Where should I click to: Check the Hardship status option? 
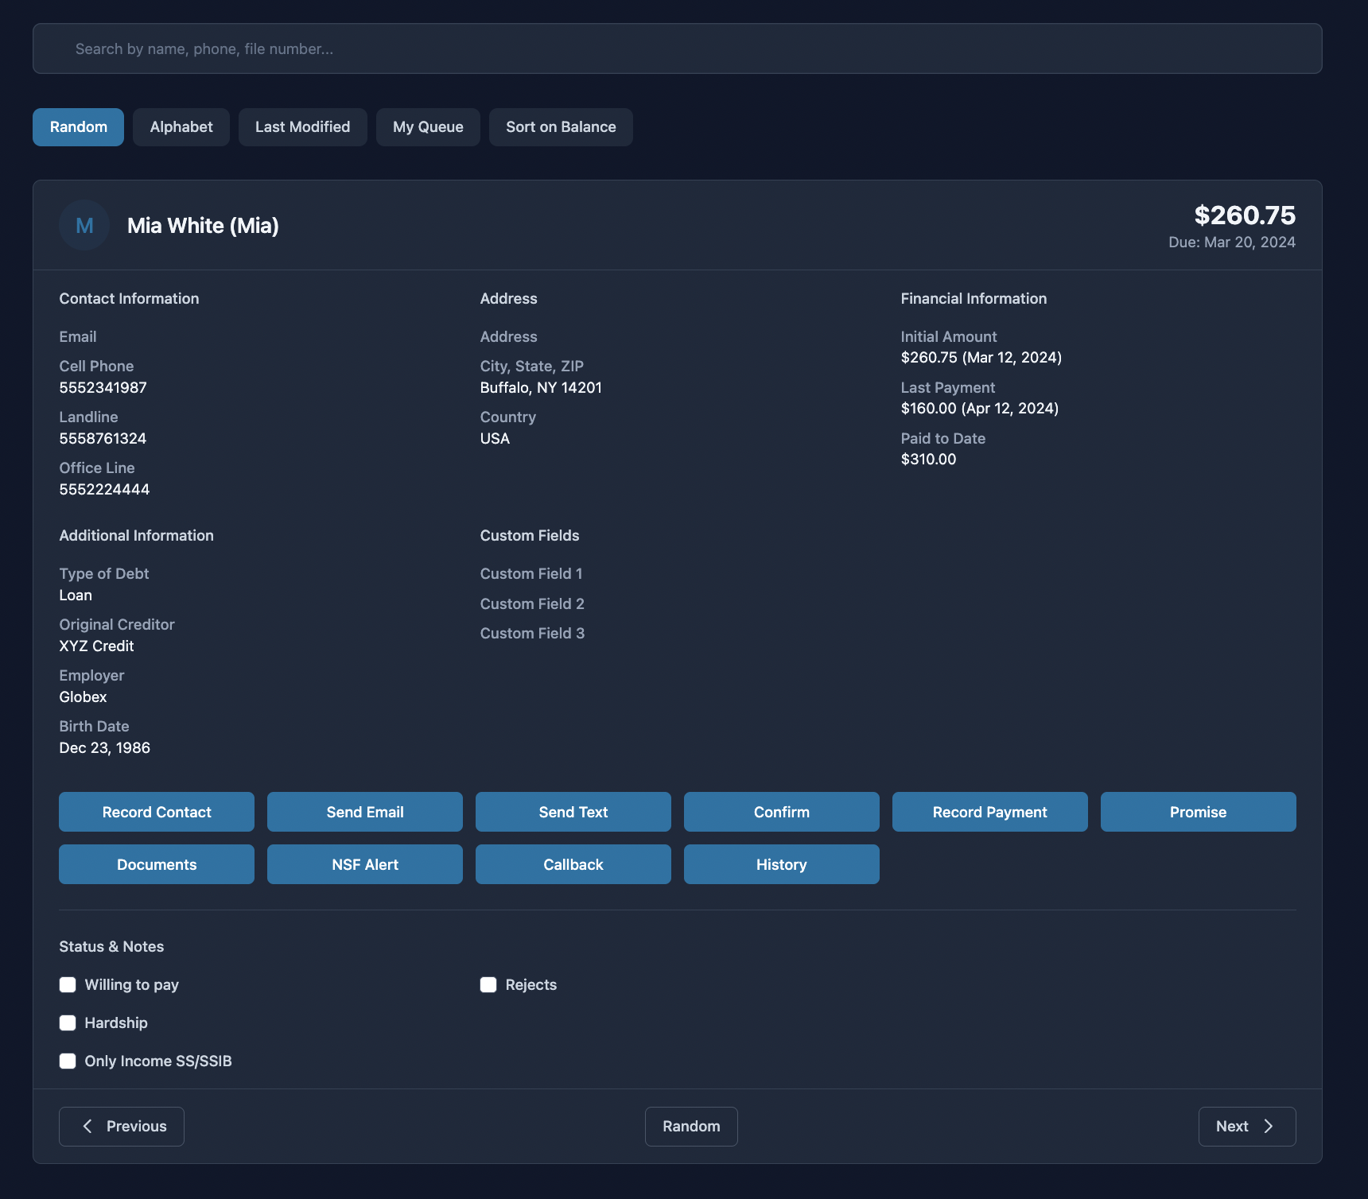pos(68,1022)
